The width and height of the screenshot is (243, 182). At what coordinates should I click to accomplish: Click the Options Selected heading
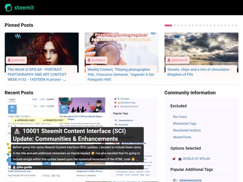click(186, 148)
